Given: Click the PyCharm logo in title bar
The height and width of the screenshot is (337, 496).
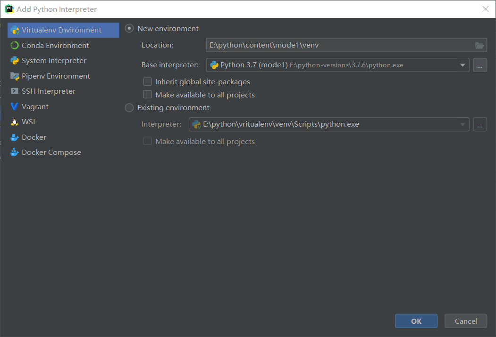Looking at the screenshot, I should coord(9,9).
